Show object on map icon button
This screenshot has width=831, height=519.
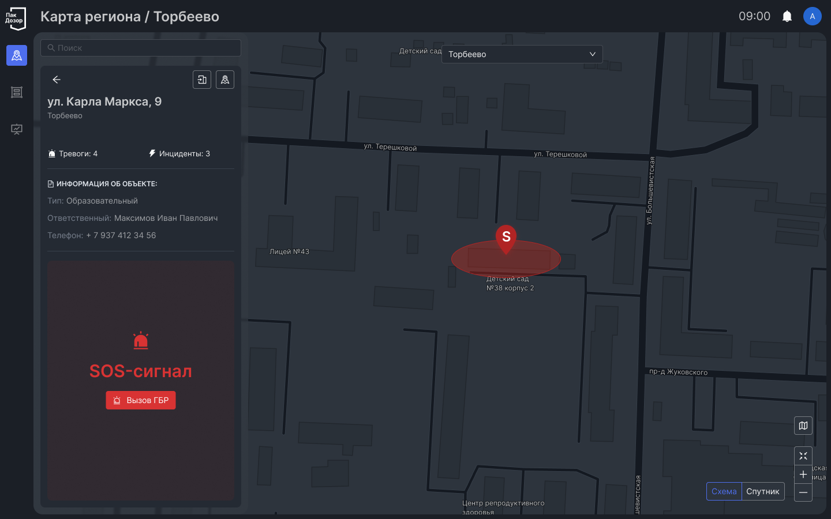click(225, 80)
